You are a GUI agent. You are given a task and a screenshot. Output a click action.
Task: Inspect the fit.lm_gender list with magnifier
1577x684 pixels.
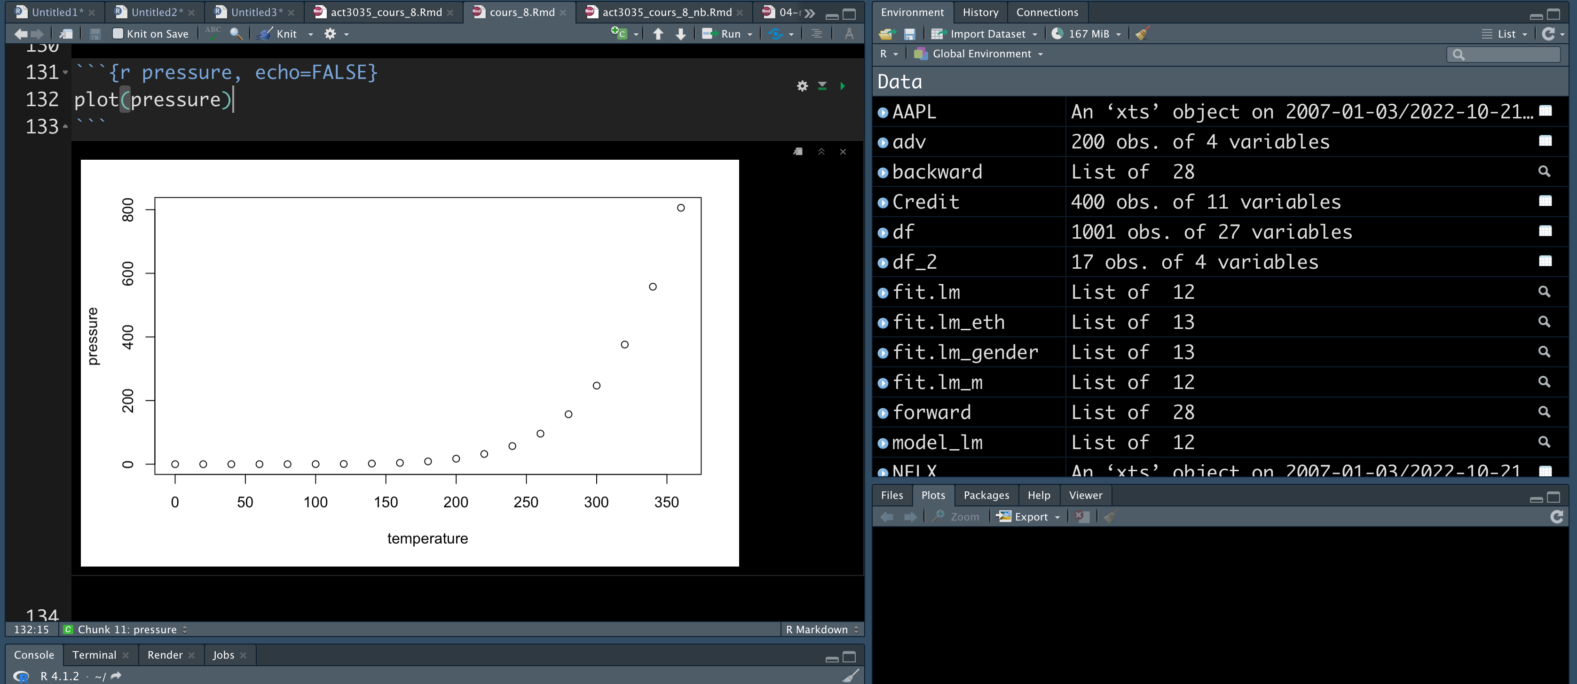coord(1545,352)
